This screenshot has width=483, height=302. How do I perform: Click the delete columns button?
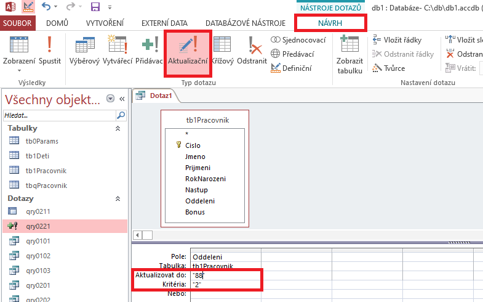click(x=464, y=54)
